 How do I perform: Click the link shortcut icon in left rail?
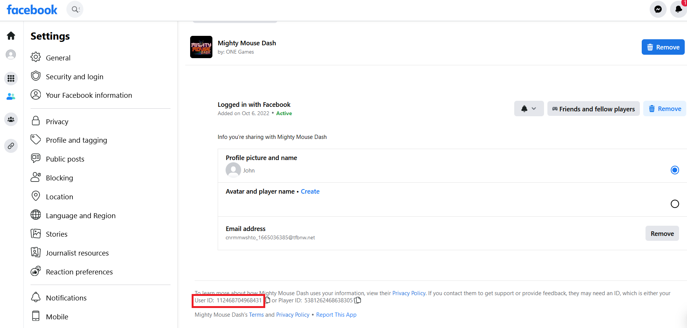11,146
